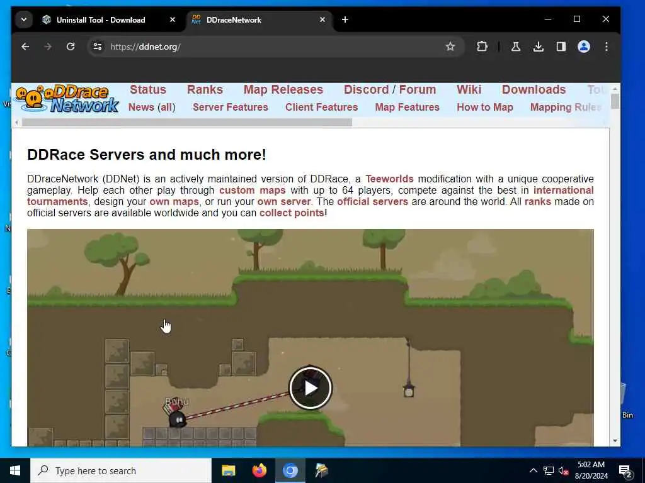Click the nav scroll left arrow
This screenshot has height=483, width=645.
point(16,123)
